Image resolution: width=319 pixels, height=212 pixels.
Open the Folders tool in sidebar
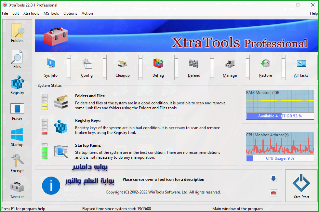tap(17, 33)
